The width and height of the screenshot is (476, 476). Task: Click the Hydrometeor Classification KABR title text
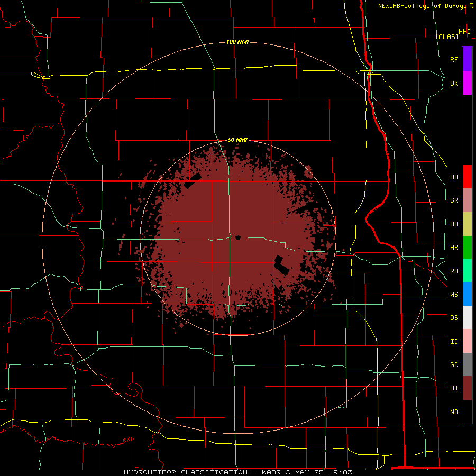pyautogui.click(x=238, y=472)
